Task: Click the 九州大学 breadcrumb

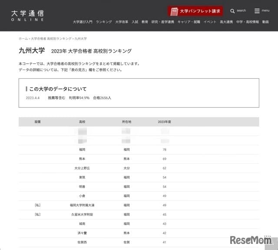Action: pyautogui.click(x=80, y=39)
